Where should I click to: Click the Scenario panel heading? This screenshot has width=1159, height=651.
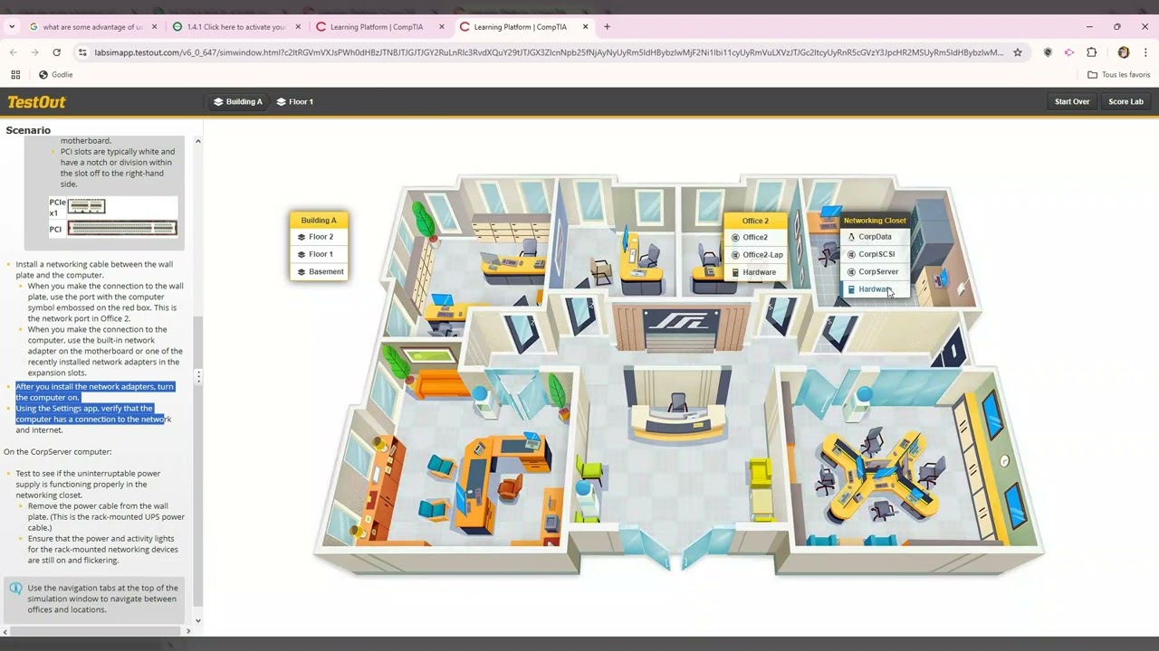28,130
